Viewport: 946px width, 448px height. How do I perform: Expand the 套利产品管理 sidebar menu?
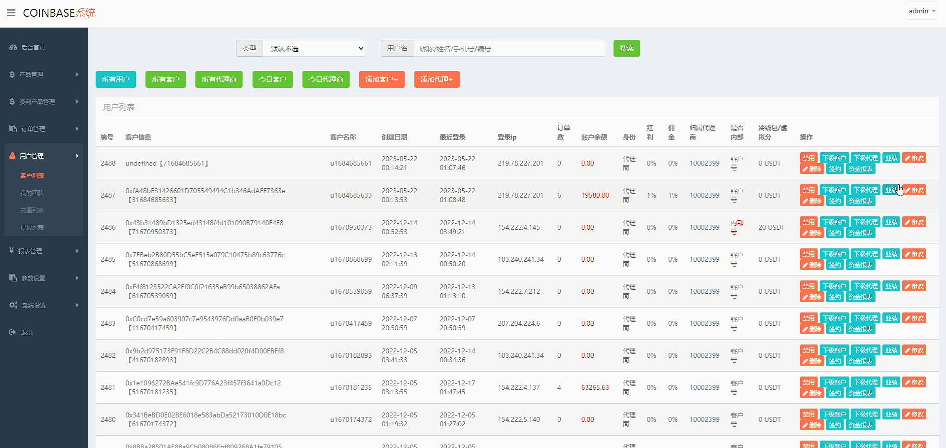[x=44, y=102]
